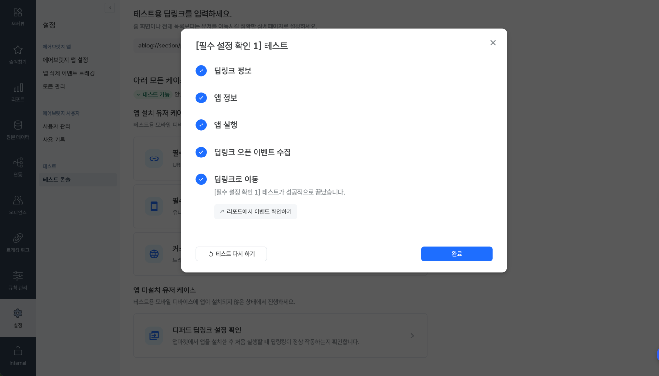This screenshot has width=659, height=376.
Task: Expand 디퍼드 딥링크 설정 확인 chevron arrow
Action: [412, 336]
